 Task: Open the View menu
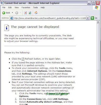pos(17,8)
